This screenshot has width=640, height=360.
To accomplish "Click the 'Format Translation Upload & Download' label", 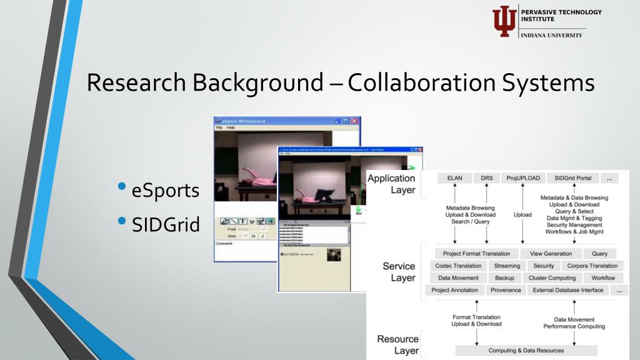I will point(476,321).
